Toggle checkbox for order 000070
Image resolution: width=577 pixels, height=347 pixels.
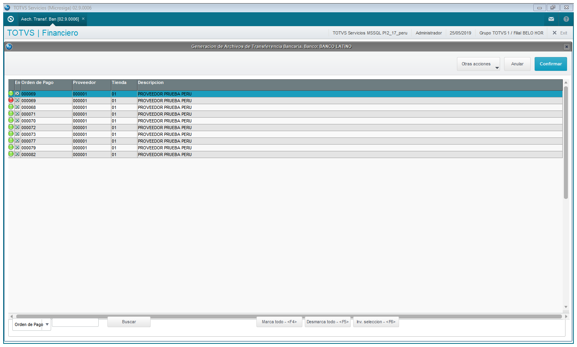[17, 120]
